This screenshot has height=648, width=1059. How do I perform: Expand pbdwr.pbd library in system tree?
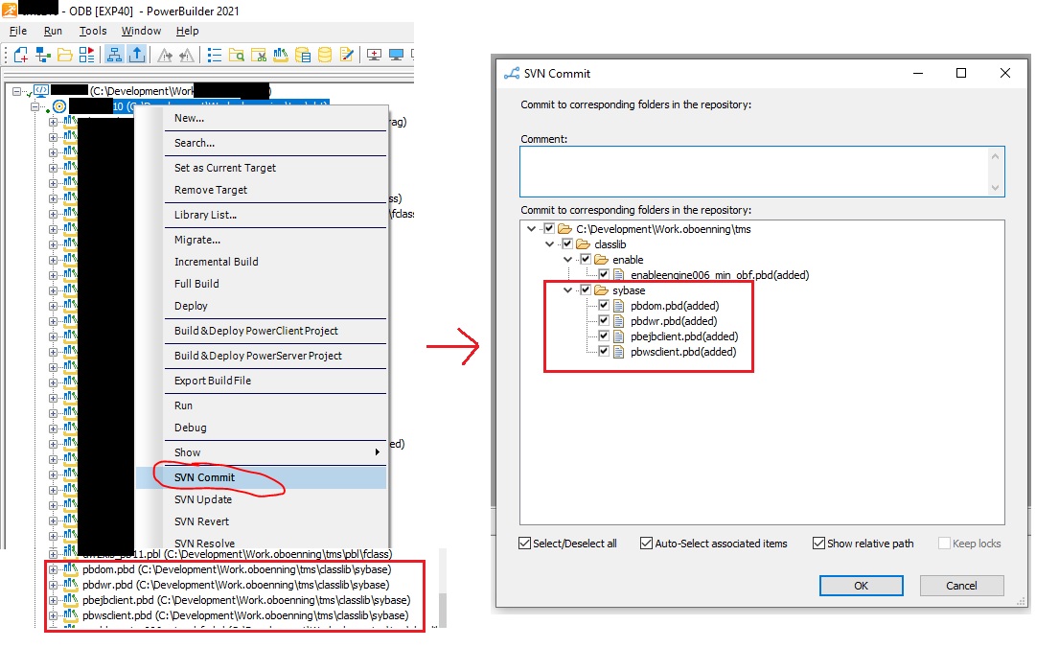pyautogui.click(x=54, y=585)
